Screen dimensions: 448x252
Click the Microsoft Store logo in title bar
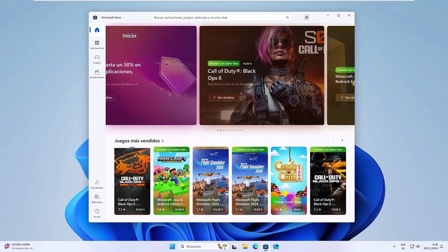tap(95, 17)
